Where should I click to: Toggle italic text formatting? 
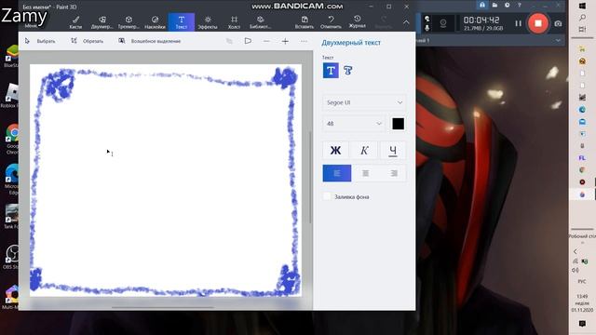click(364, 151)
